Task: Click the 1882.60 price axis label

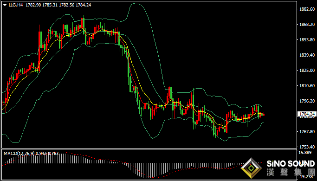Action: (307, 9)
